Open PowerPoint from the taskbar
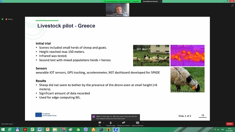The width and height of the screenshot is (235, 132). tap(48, 129)
